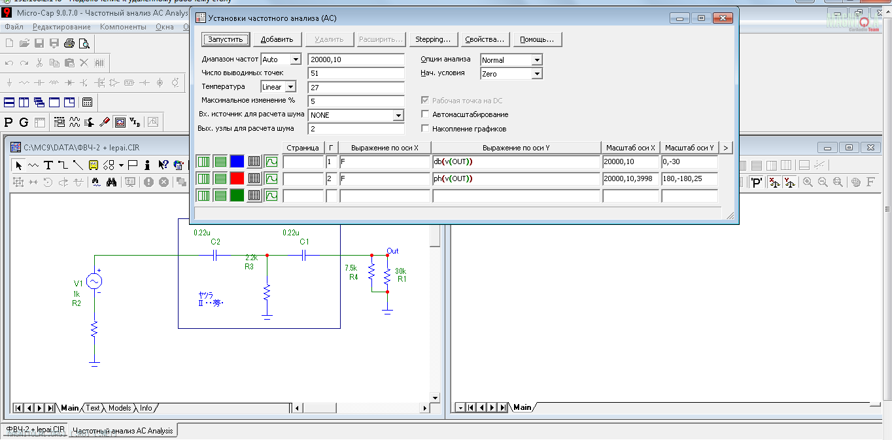Toggle Y log/linear for ph(v(OUT)) row
892x440 pixels.
point(220,178)
